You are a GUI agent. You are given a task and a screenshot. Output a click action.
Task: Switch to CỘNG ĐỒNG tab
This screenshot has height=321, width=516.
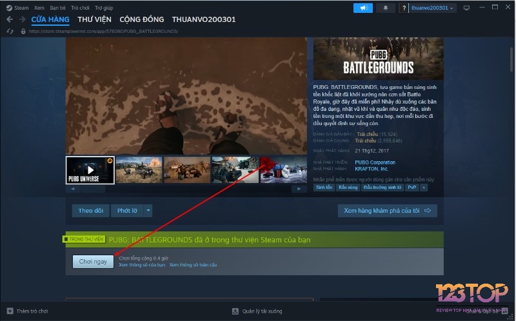[141, 19]
